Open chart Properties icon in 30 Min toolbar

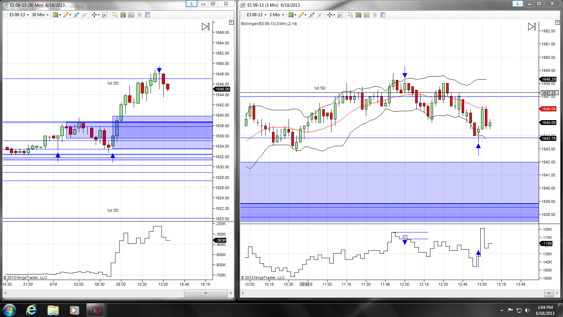(x=147, y=15)
